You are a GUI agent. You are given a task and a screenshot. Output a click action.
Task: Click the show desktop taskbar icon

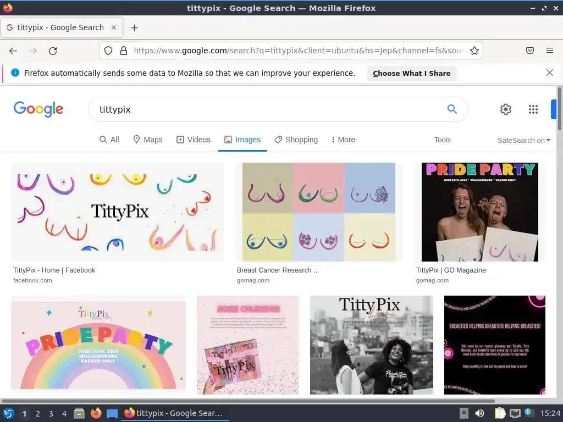(112, 414)
